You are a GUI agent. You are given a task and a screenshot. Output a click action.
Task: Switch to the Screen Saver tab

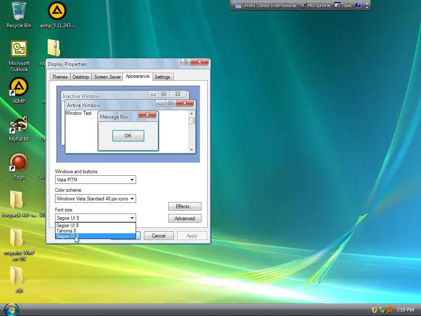click(x=107, y=77)
